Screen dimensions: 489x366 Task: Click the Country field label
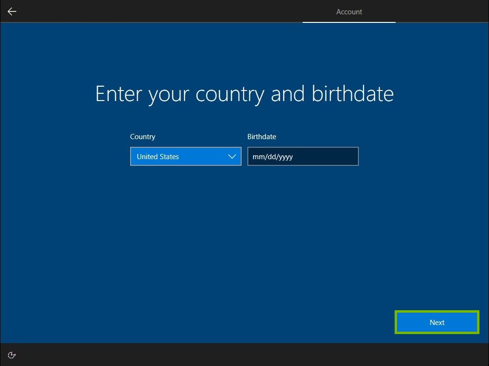click(143, 137)
